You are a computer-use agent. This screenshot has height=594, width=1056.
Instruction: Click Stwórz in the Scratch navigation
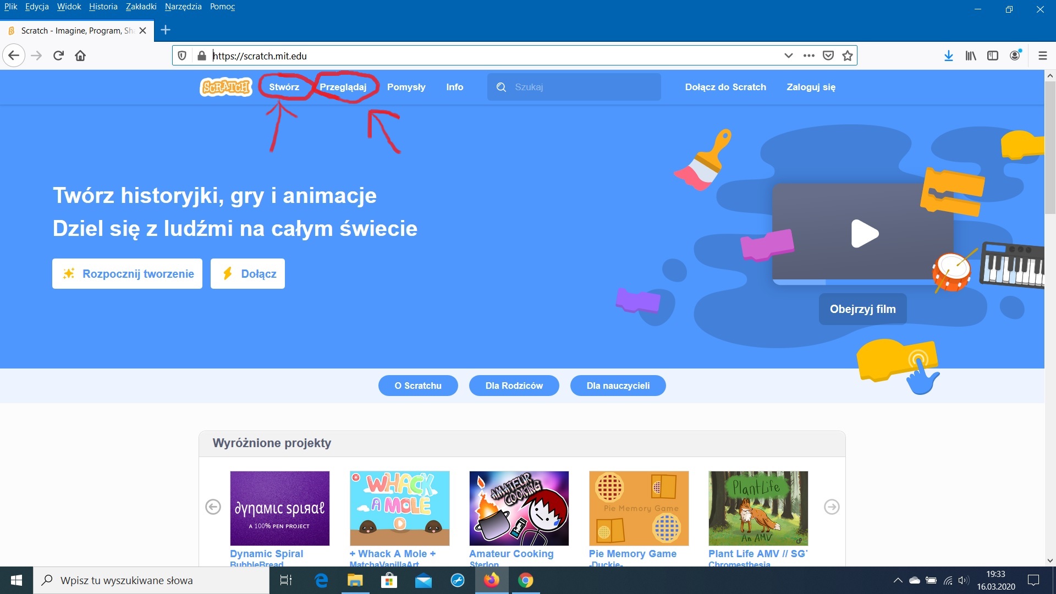[284, 87]
